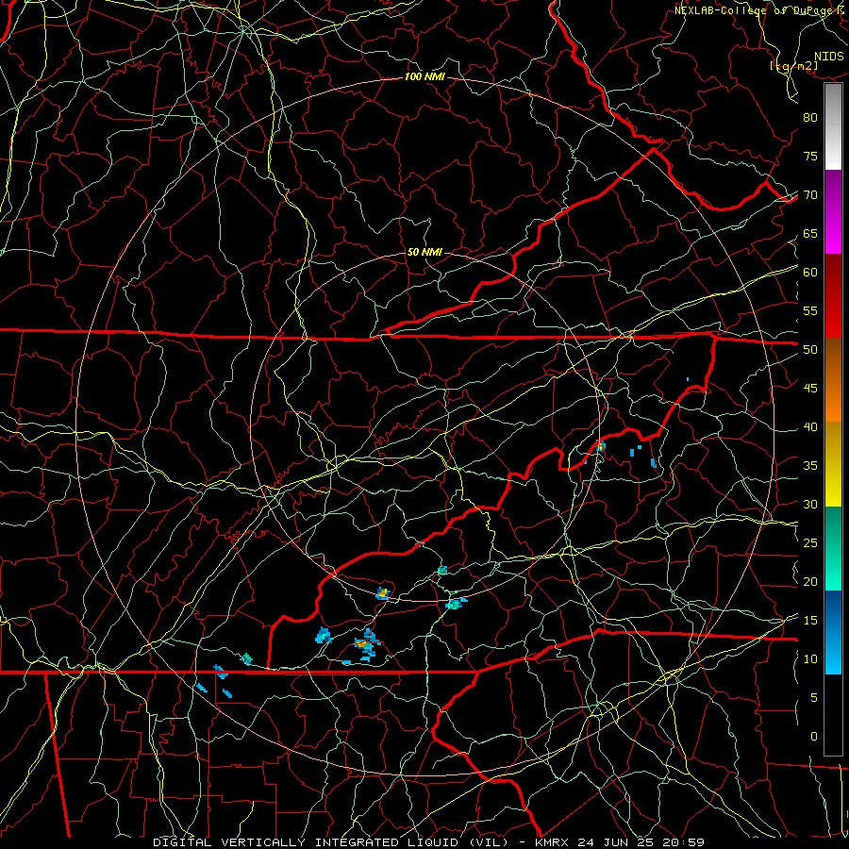Select the 40 value on the scale

pos(810,426)
